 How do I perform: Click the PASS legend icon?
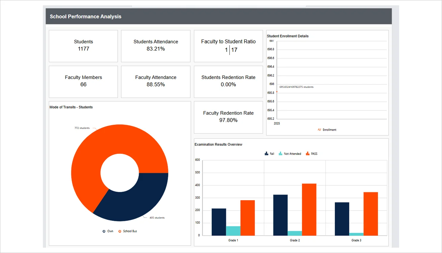point(308,154)
